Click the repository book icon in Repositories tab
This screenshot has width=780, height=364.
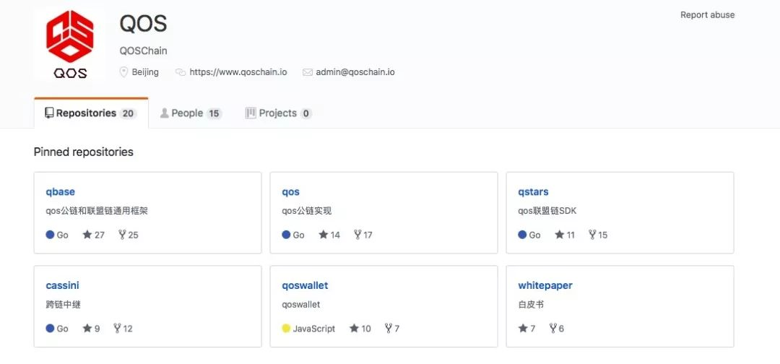(x=49, y=113)
